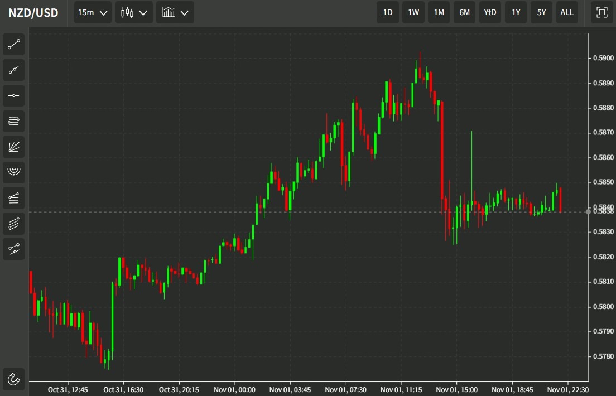Pick the arc drawing tool
Screen dimensions: 616x396
pyautogui.click(x=13, y=172)
